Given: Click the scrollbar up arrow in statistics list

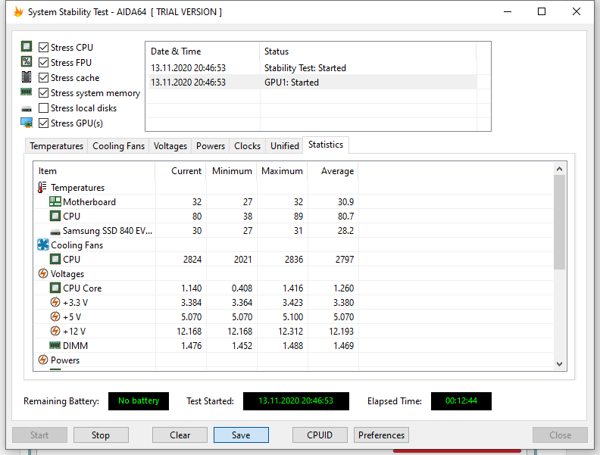Looking at the screenshot, I should [559, 169].
